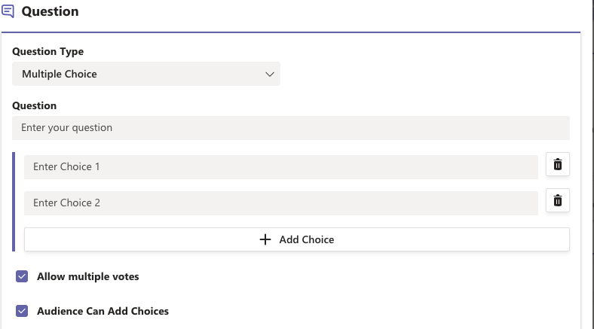Viewport: 594px width, 329px height.
Task: Toggle via the Audience Can Add Choices label
Action: point(103,311)
